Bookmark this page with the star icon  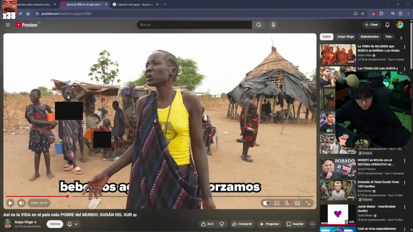point(363,14)
